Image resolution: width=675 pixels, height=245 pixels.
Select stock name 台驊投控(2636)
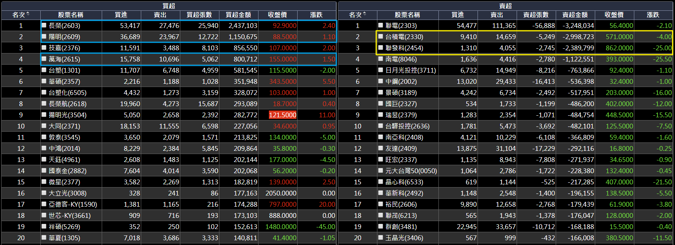pos(407,126)
